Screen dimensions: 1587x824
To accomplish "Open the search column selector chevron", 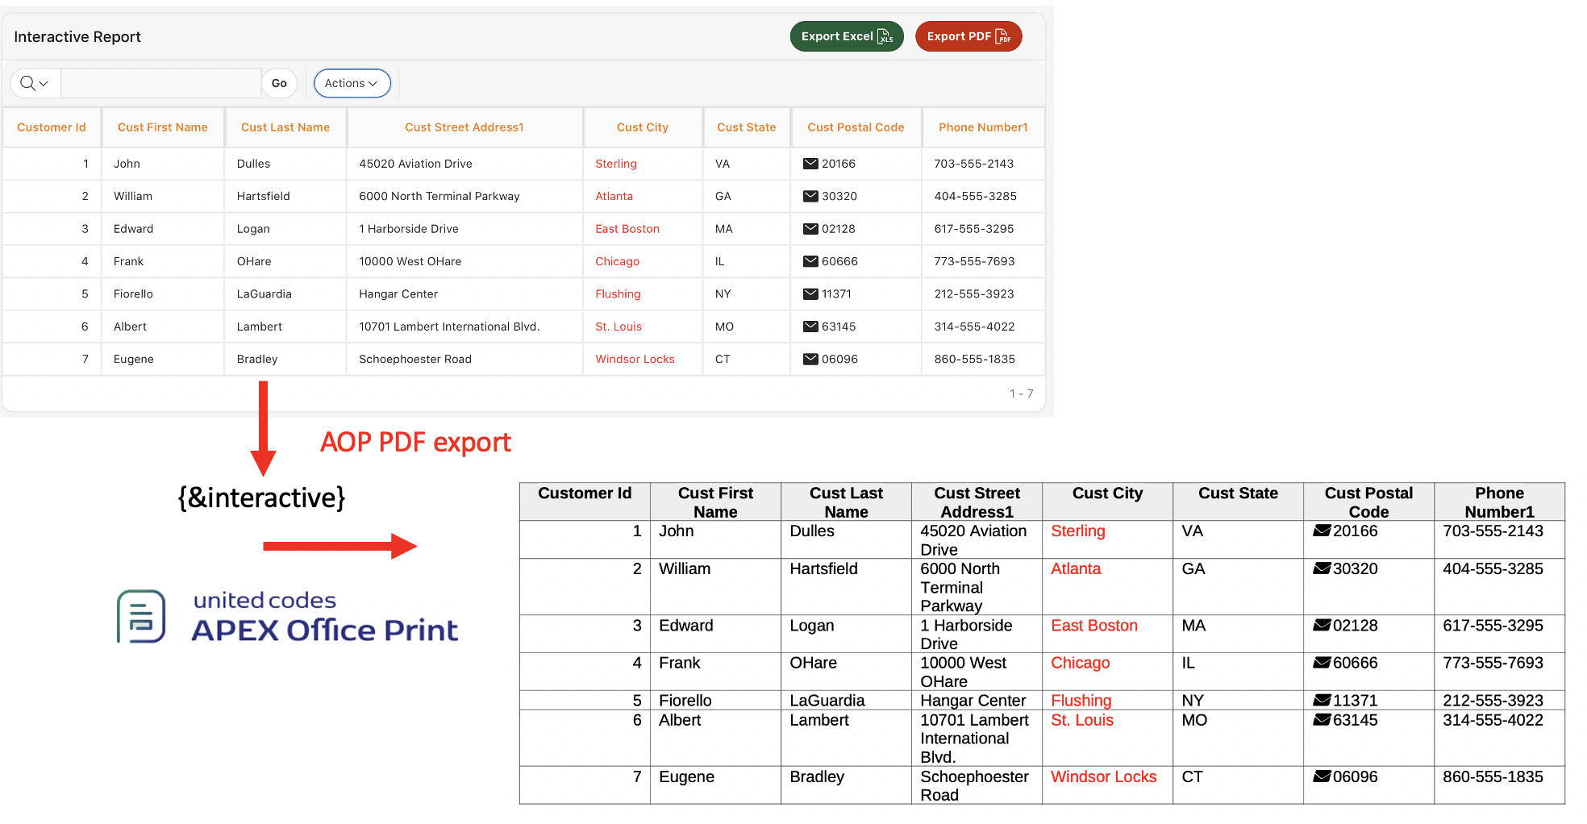I will (44, 83).
